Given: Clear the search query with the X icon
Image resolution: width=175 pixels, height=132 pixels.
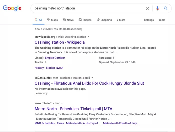Looking at the screenshot, I should click(x=147, y=8).
